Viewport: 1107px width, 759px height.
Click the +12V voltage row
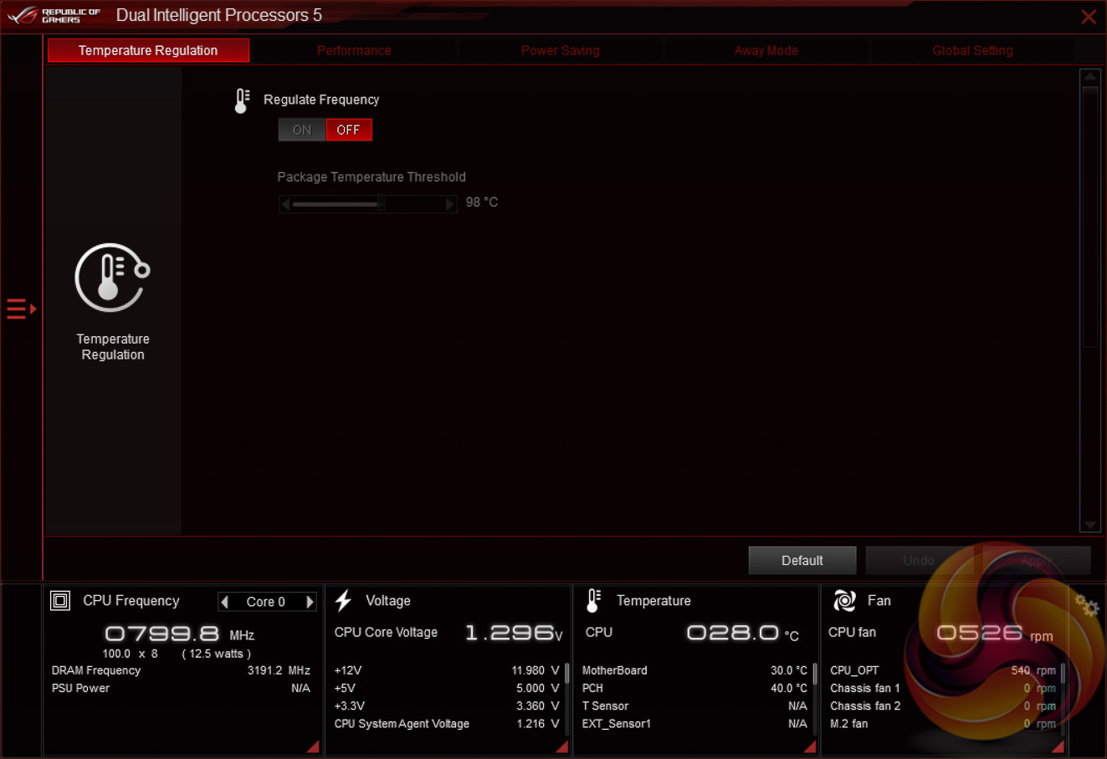pos(447,670)
